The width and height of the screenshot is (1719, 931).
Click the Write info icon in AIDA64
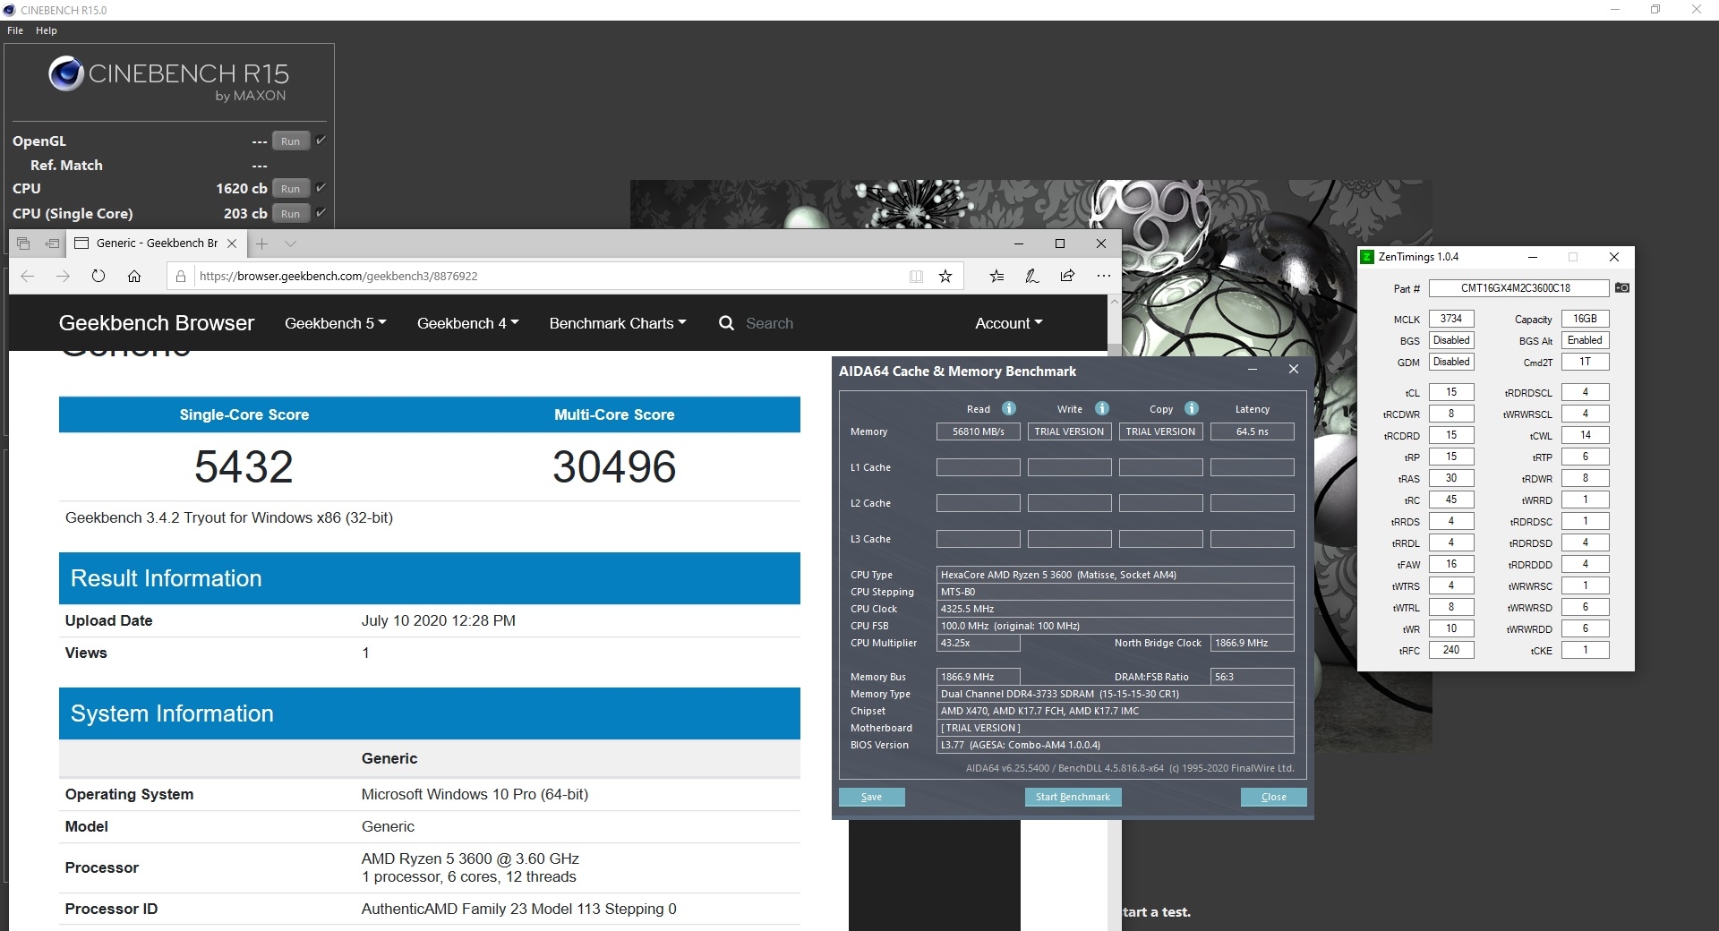(1102, 408)
